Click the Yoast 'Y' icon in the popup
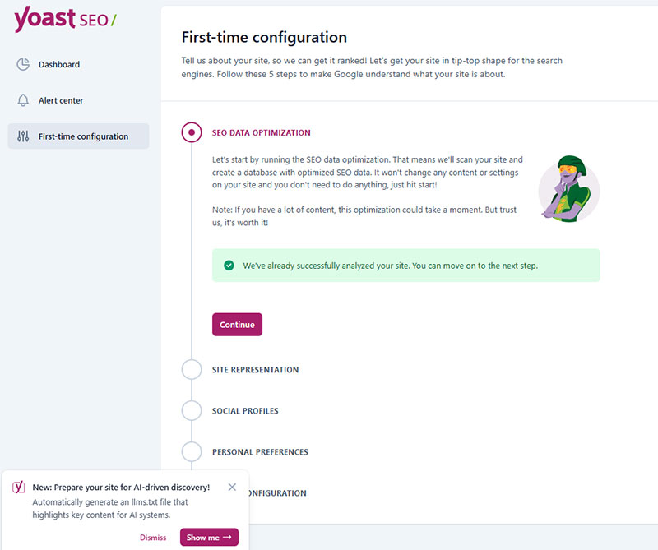Screen dimensions: 658x550 [18, 487]
